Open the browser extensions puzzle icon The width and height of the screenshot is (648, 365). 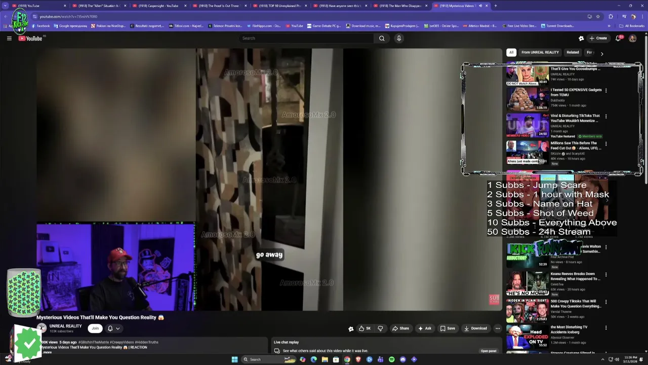(x=611, y=16)
